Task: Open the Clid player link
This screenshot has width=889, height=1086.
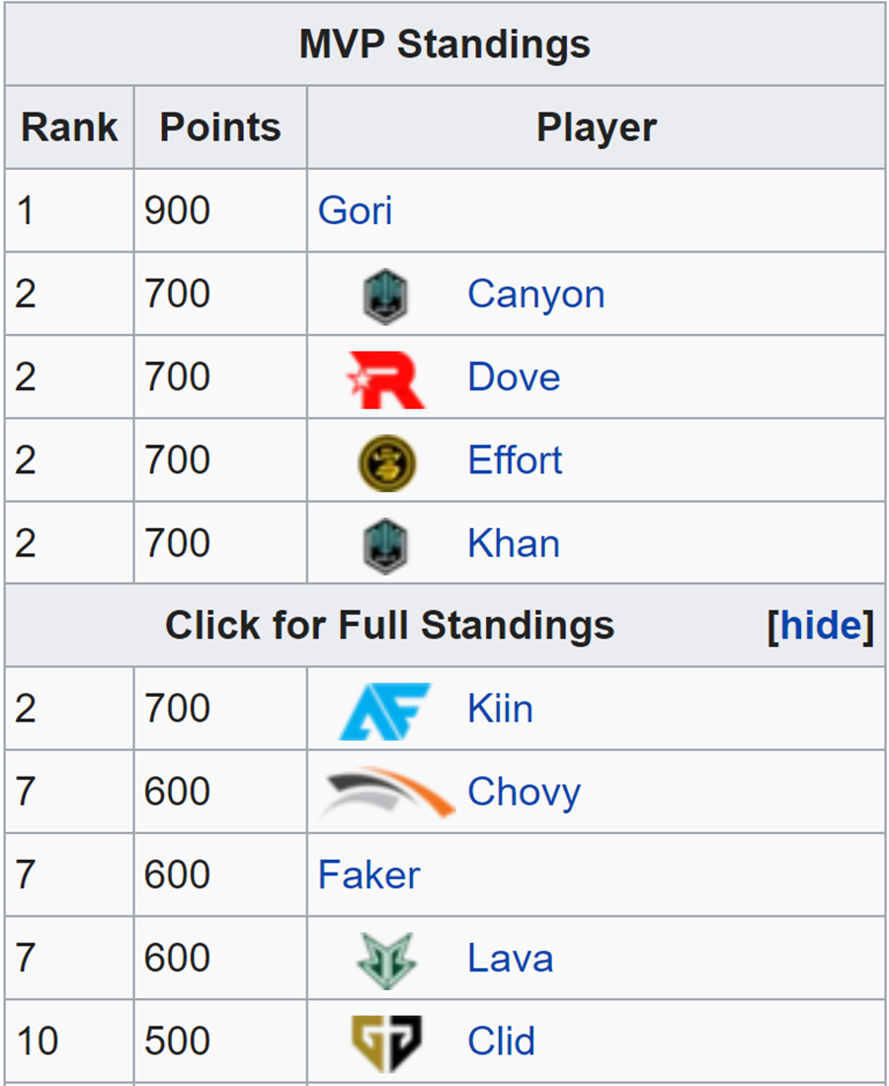Action: [501, 1042]
